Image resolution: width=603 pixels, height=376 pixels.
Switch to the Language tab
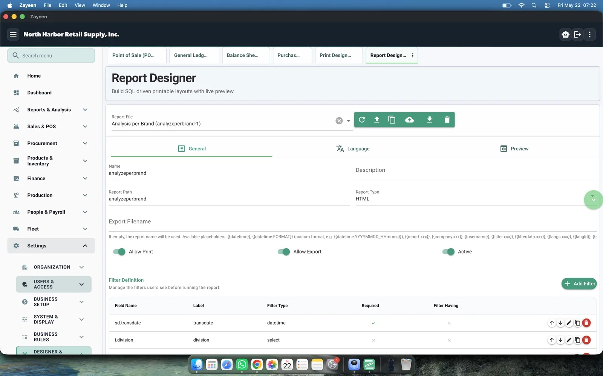point(353,149)
